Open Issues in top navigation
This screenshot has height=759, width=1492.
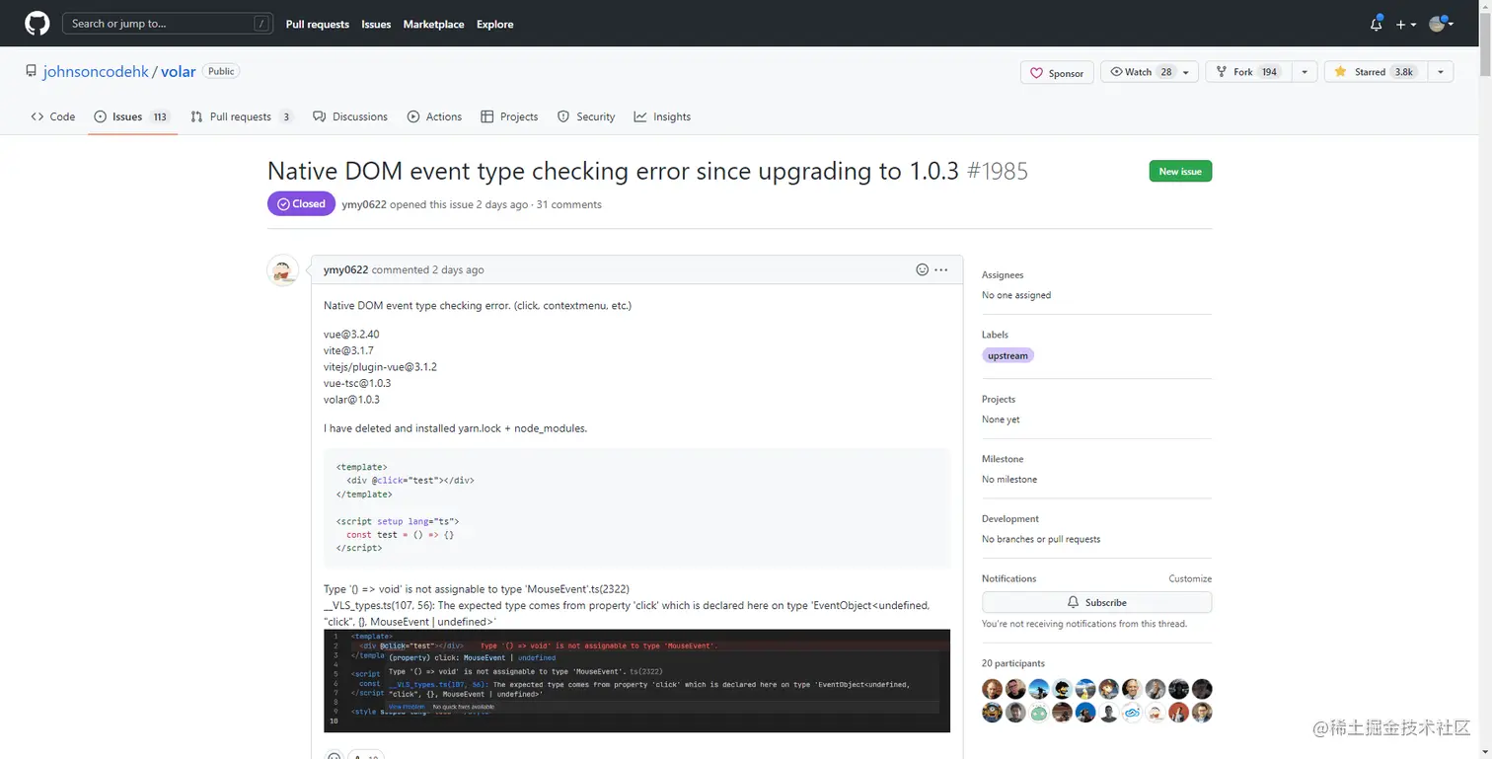click(x=376, y=24)
